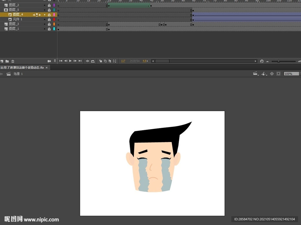Step back one frame
Image resolution: width=301 pixels, height=225 pixels.
click(66, 61)
